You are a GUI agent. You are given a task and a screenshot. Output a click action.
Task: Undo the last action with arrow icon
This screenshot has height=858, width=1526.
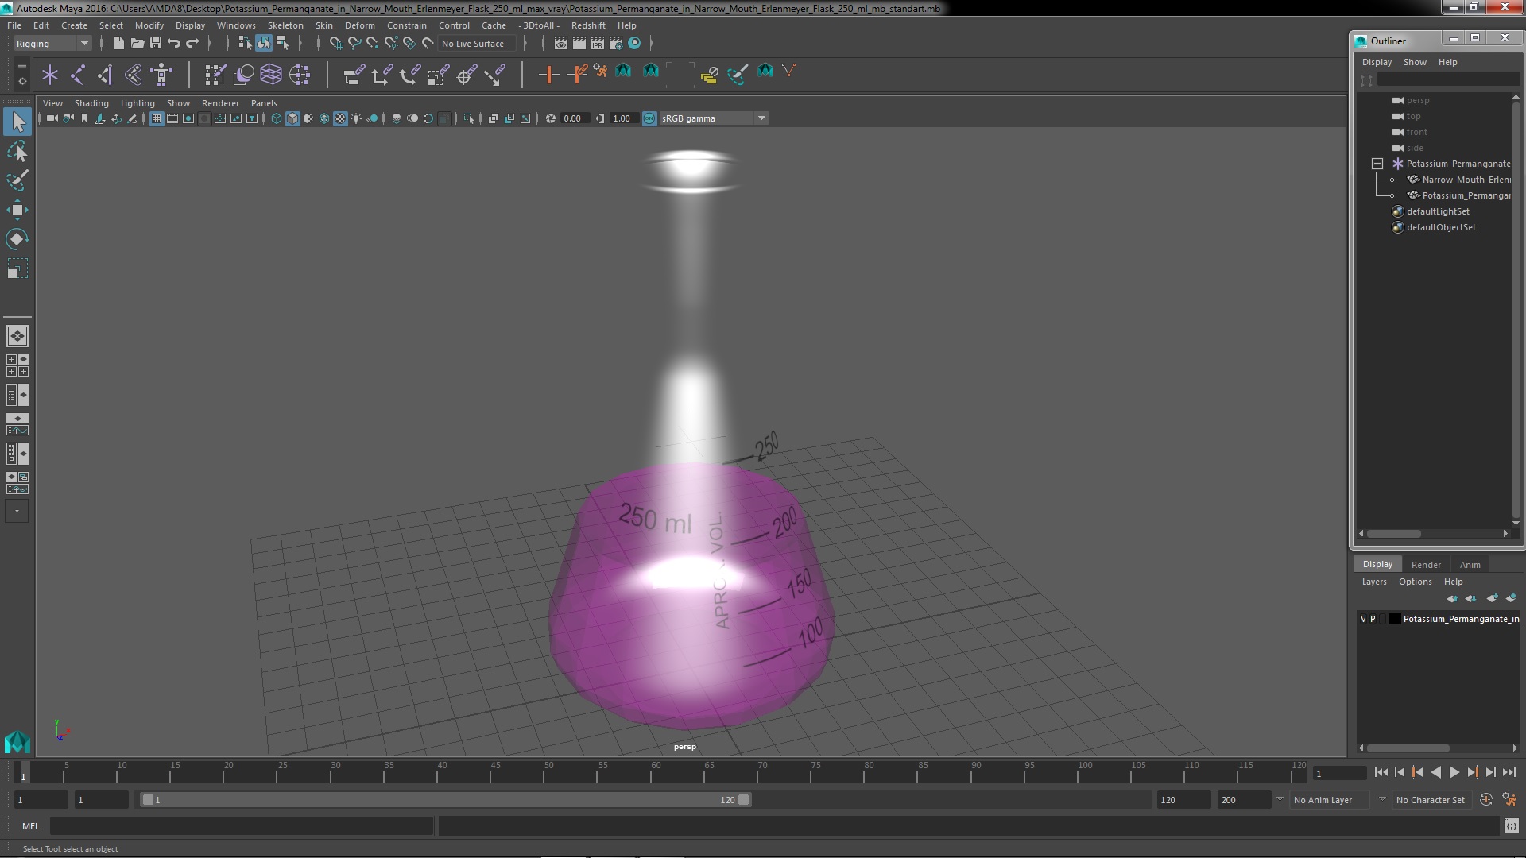click(x=174, y=43)
